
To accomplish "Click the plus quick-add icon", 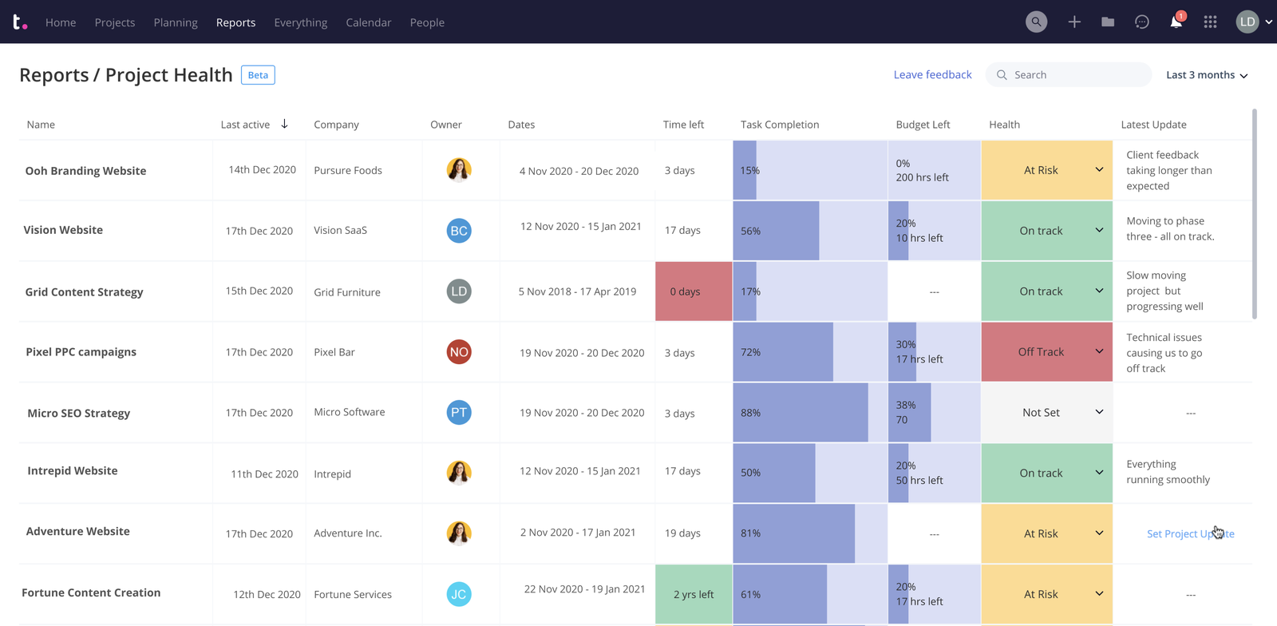I will (x=1074, y=22).
